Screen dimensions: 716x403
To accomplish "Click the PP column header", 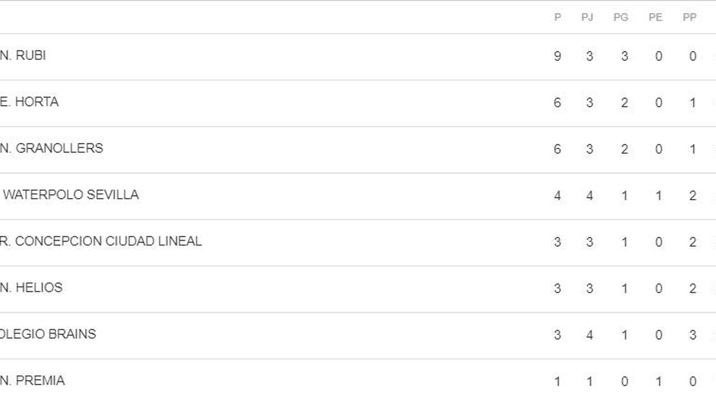I will pyautogui.click(x=690, y=17).
